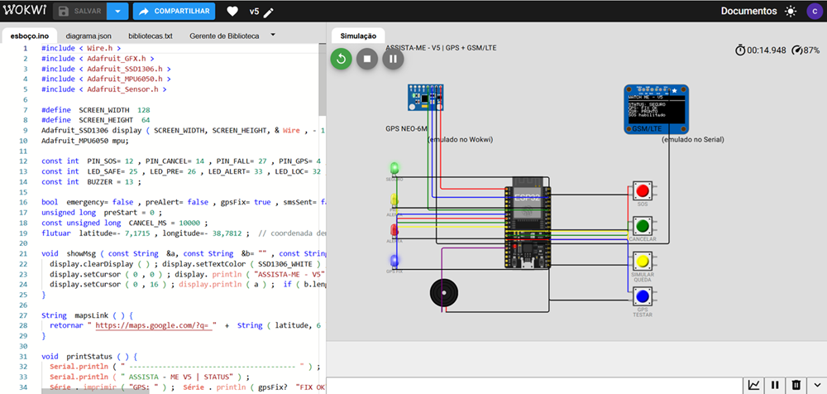Click the green SEGURO LED
Screen dimensions: 827x394
click(394, 169)
